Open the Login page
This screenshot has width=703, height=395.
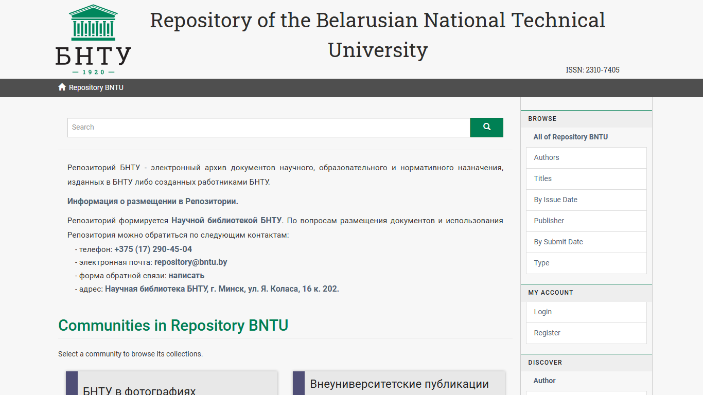[x=586, y=312]
